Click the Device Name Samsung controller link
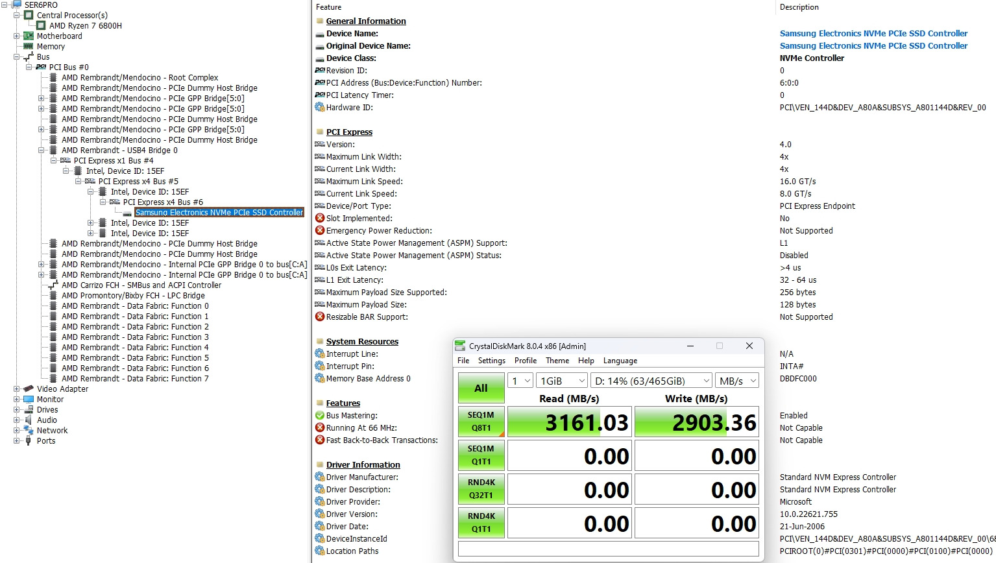This screenshot has width=996, height=563. click(873, 33)
